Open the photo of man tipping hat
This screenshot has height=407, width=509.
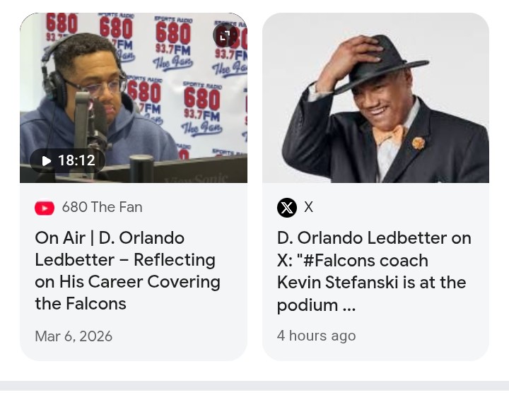click(x=375, y=98)
